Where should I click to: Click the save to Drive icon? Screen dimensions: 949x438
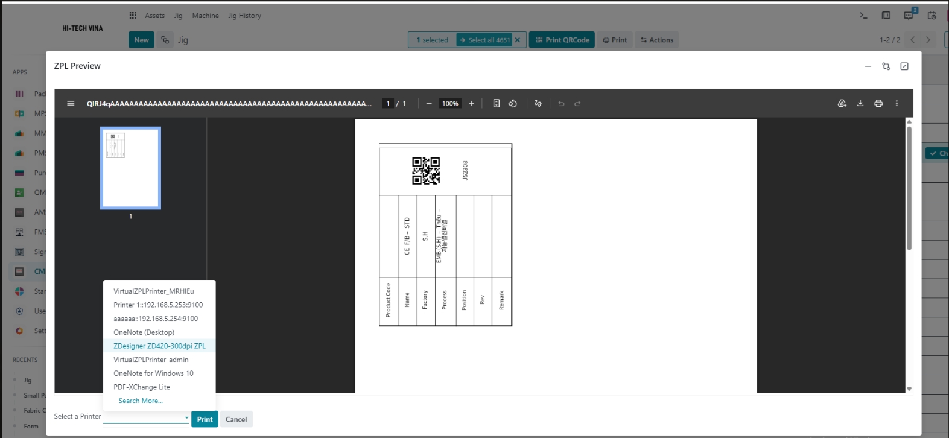842,103
